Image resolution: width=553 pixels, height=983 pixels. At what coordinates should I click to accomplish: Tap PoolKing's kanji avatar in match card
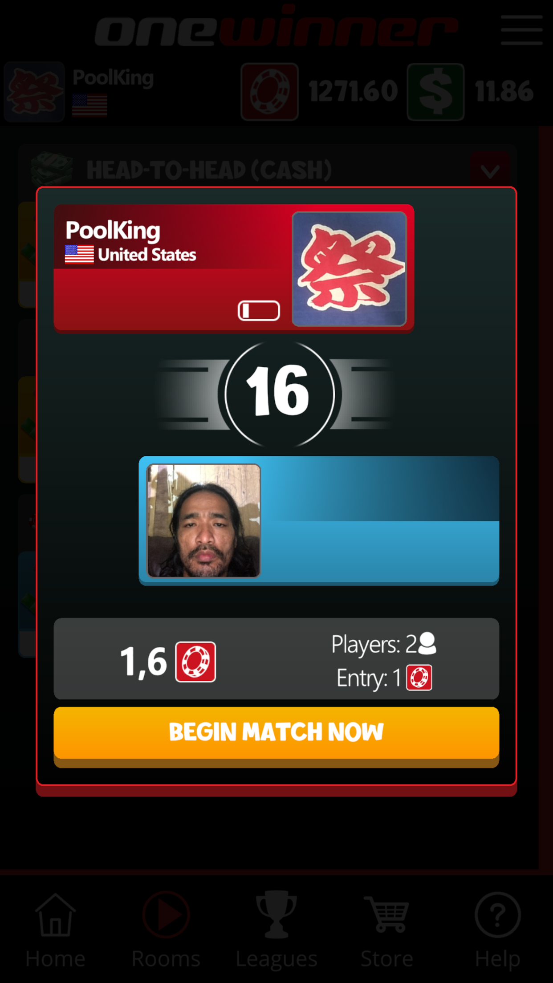349,269
